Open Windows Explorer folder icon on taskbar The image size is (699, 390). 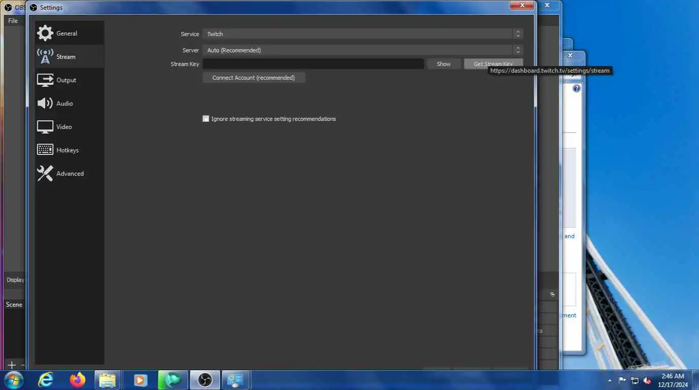click(x=109, y=380)
